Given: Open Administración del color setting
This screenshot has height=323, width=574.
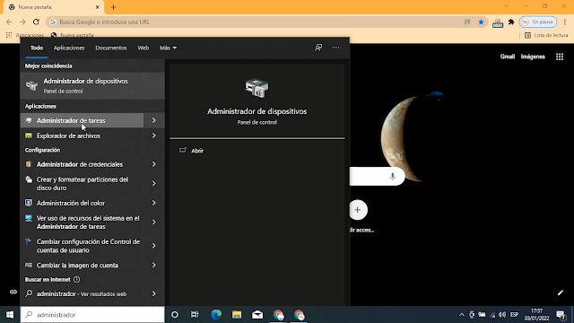Looking at the screenshot, I should pyautogui.click(x=82, y=203).
